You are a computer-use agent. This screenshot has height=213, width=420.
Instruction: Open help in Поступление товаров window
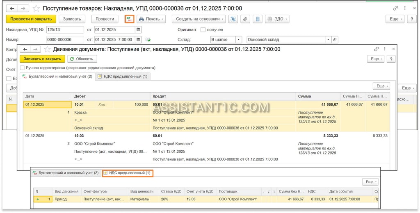(x=412, y=19)
